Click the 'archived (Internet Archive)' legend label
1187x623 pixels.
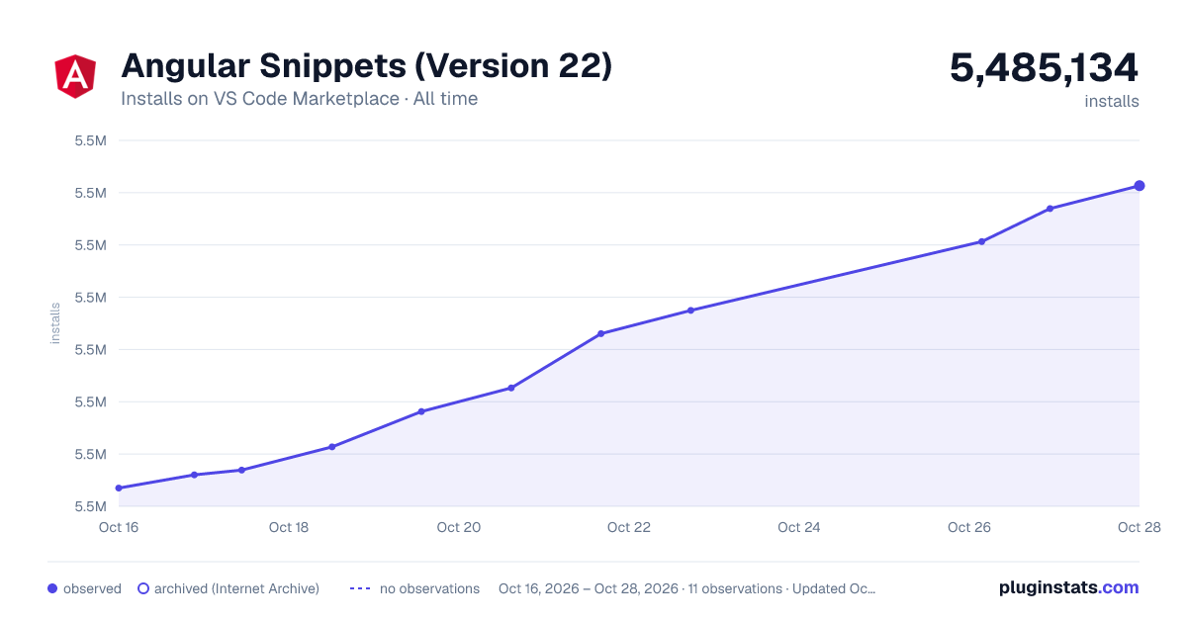click(x=236, y=588)
